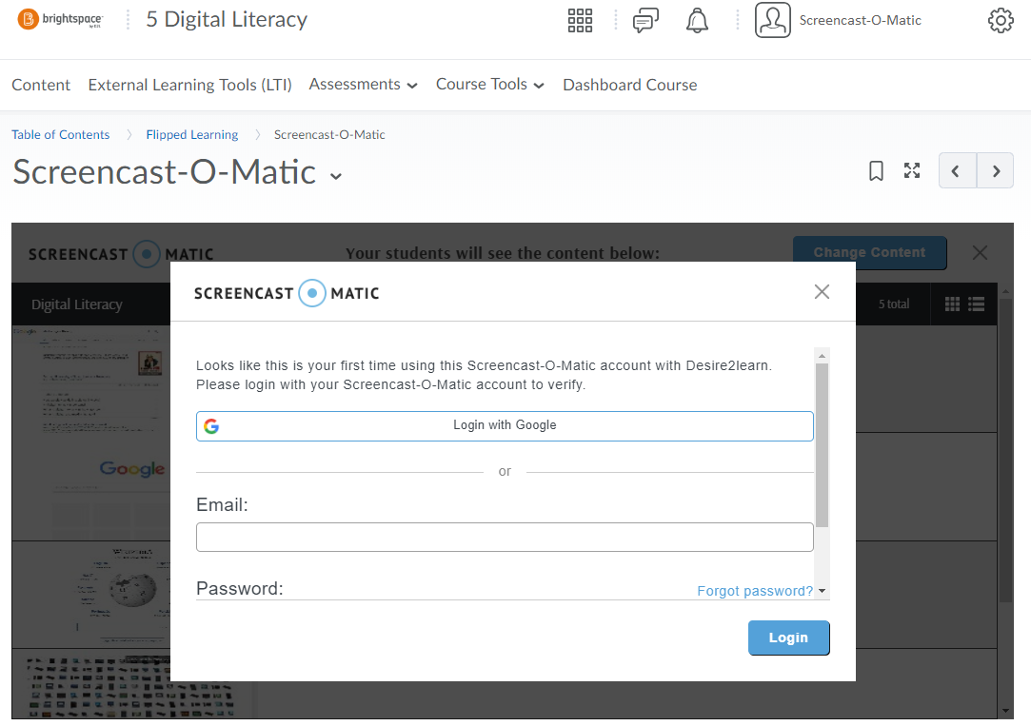
Task: Open External Learning Tools (LTI)
Action: tap(190, 85)
